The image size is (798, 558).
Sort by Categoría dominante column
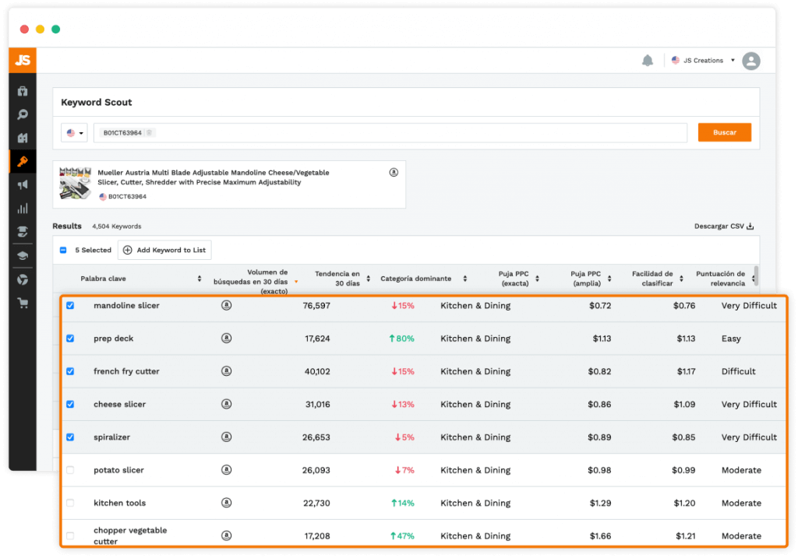[x=465, y=279]
